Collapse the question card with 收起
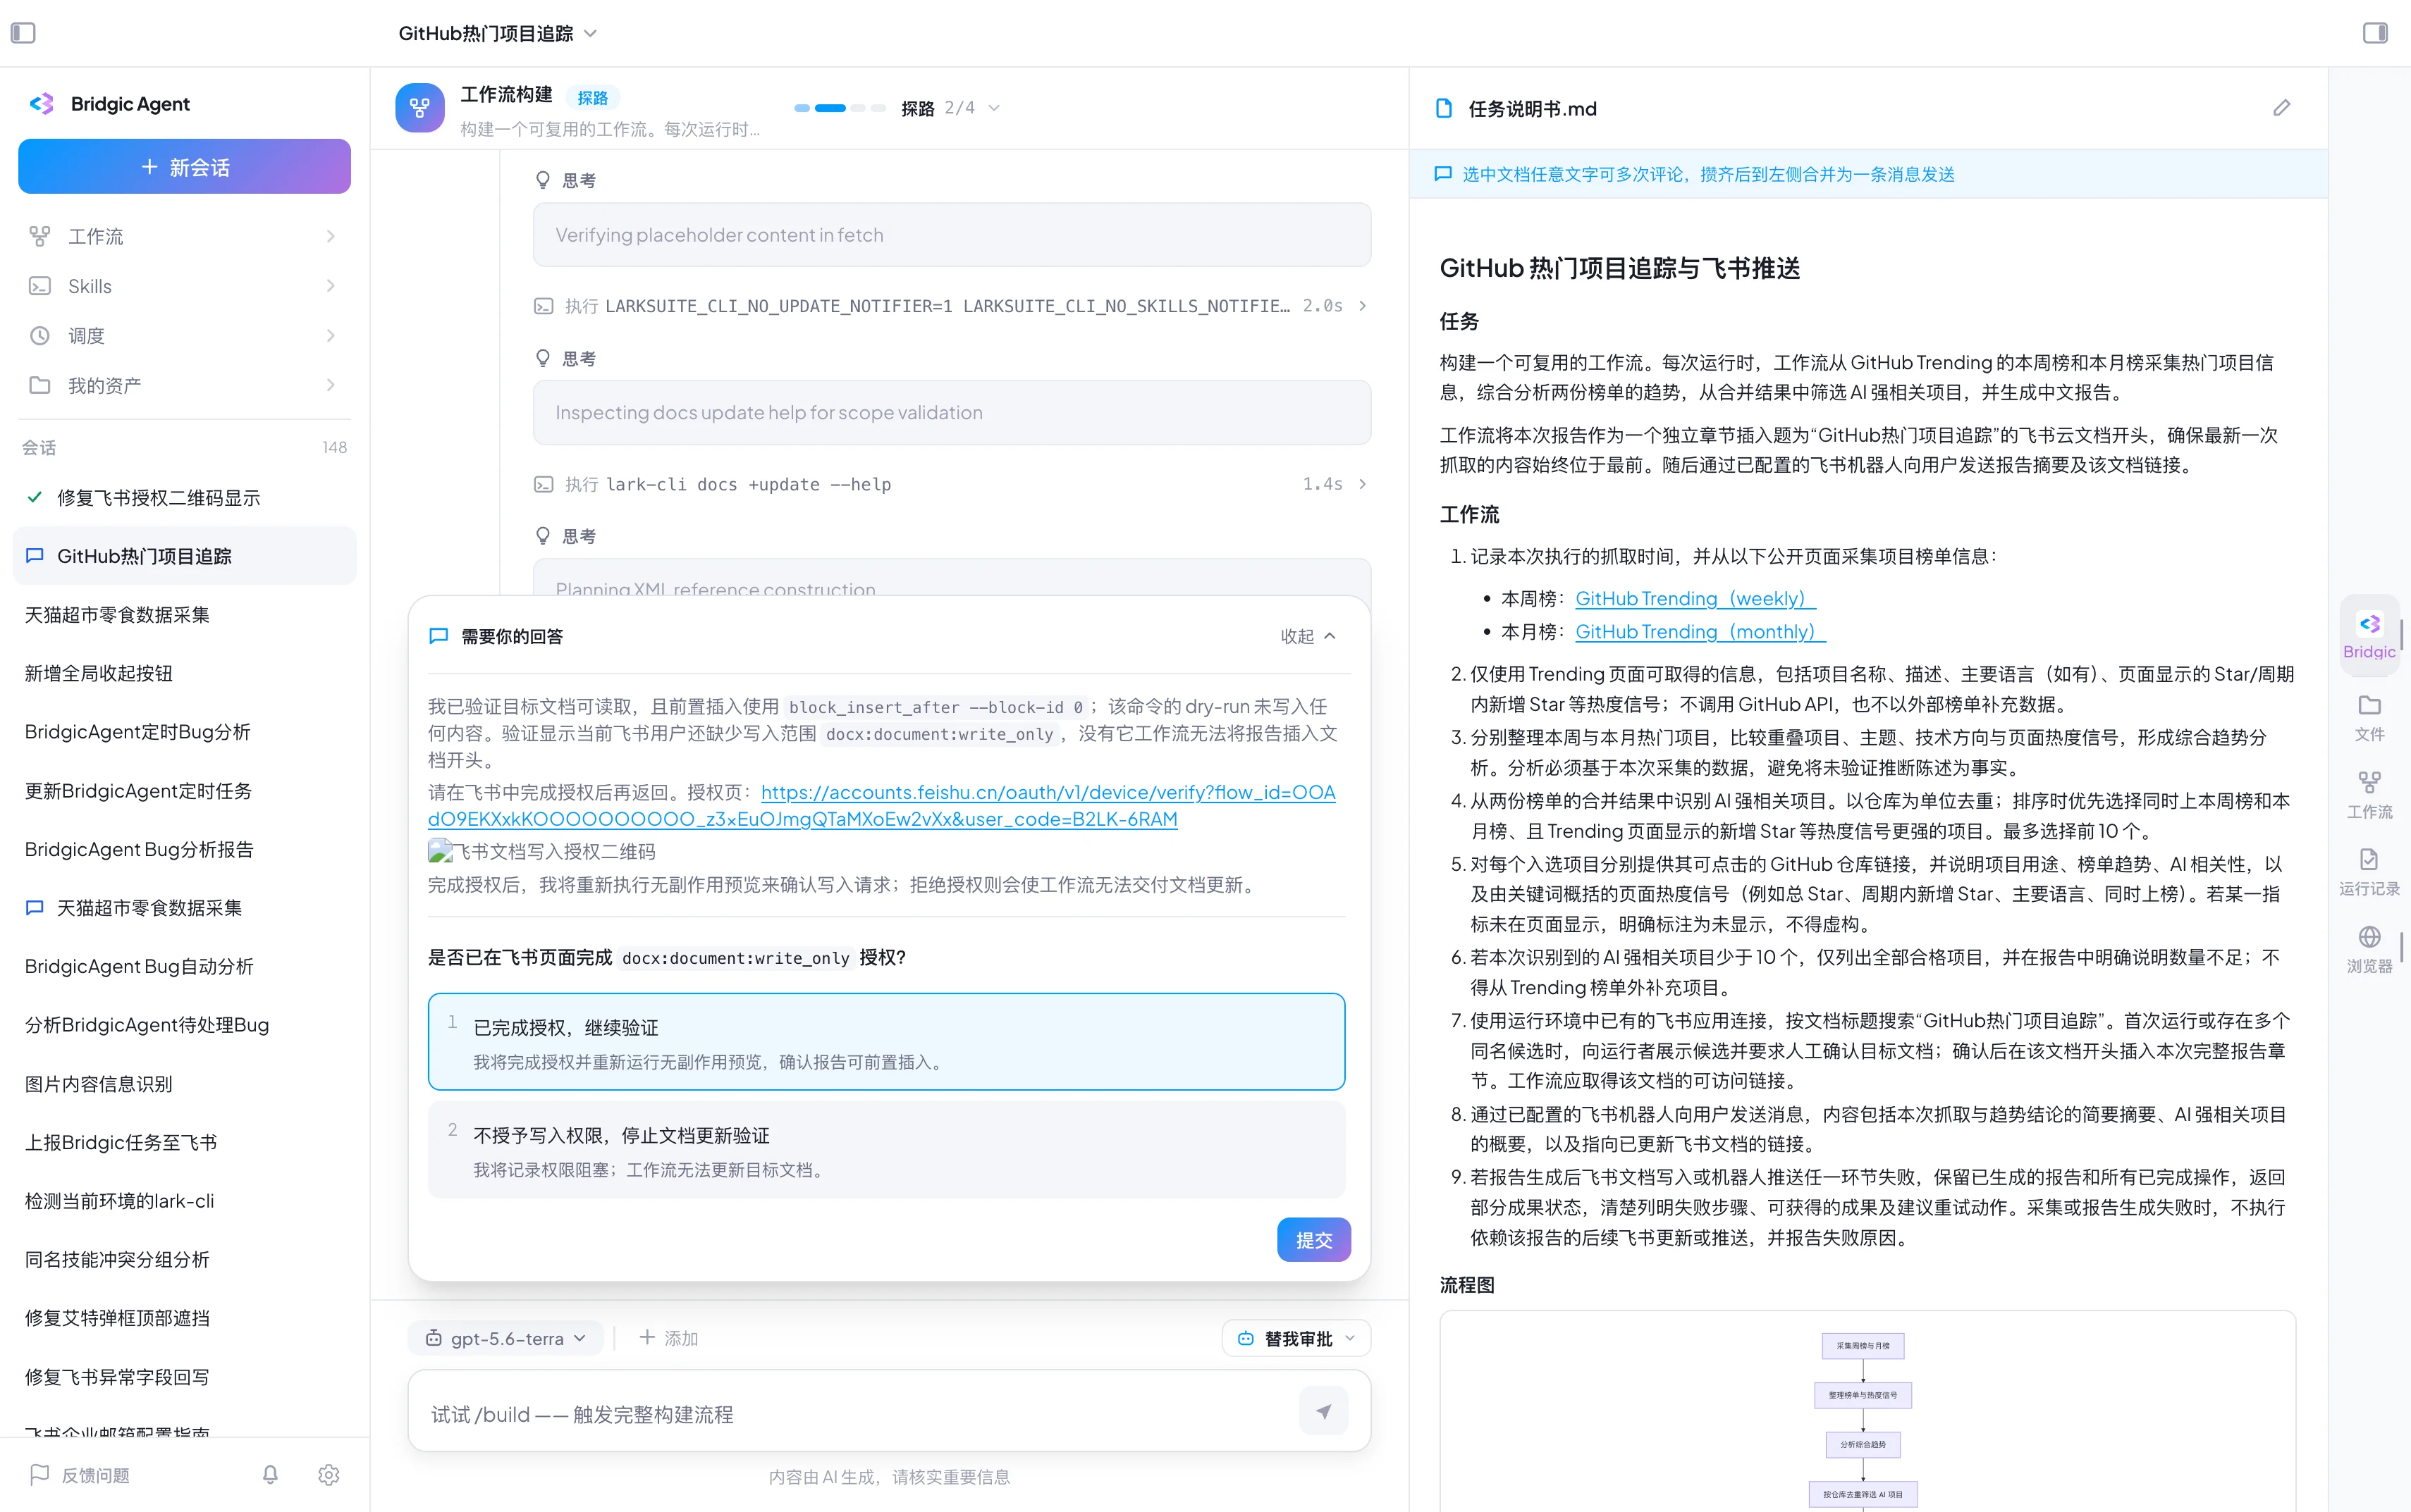 click(x=1308, y=636)
